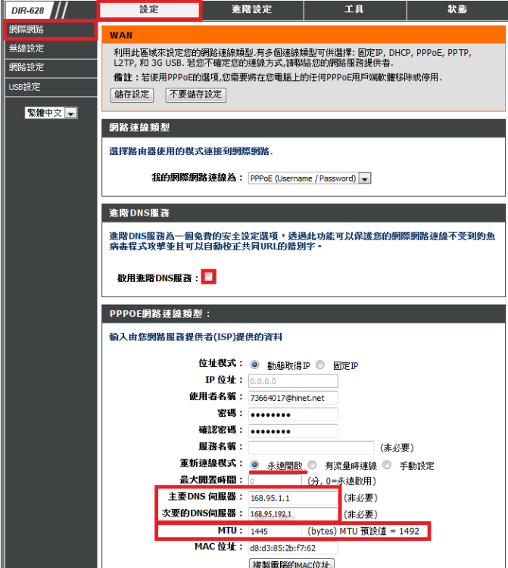The width and height of the screenshot is (508, 568).
Task: Open the 設定 tab
Action: point(149,10)
